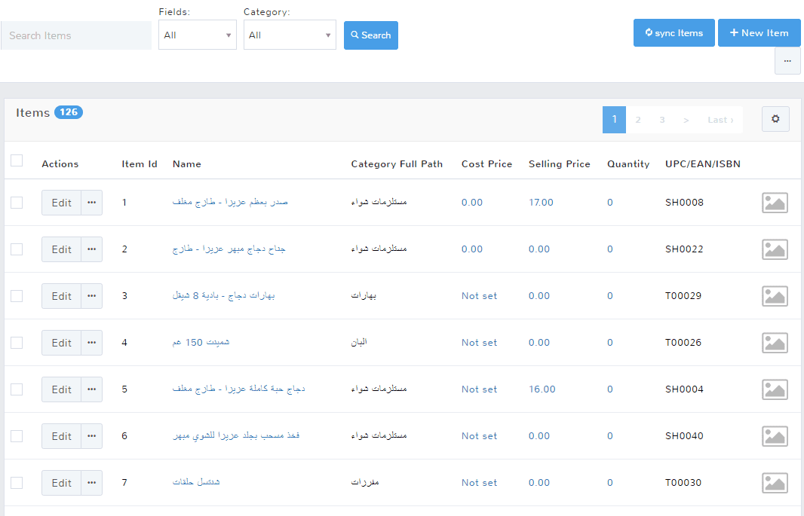Check the checkbox for item 2 row
Screen dimensions: 804x516
17,249
